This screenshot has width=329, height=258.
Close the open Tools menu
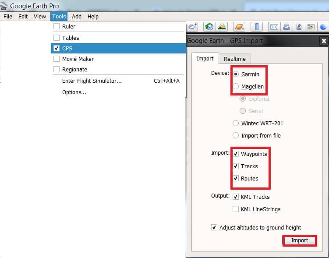tap(59, 16)
